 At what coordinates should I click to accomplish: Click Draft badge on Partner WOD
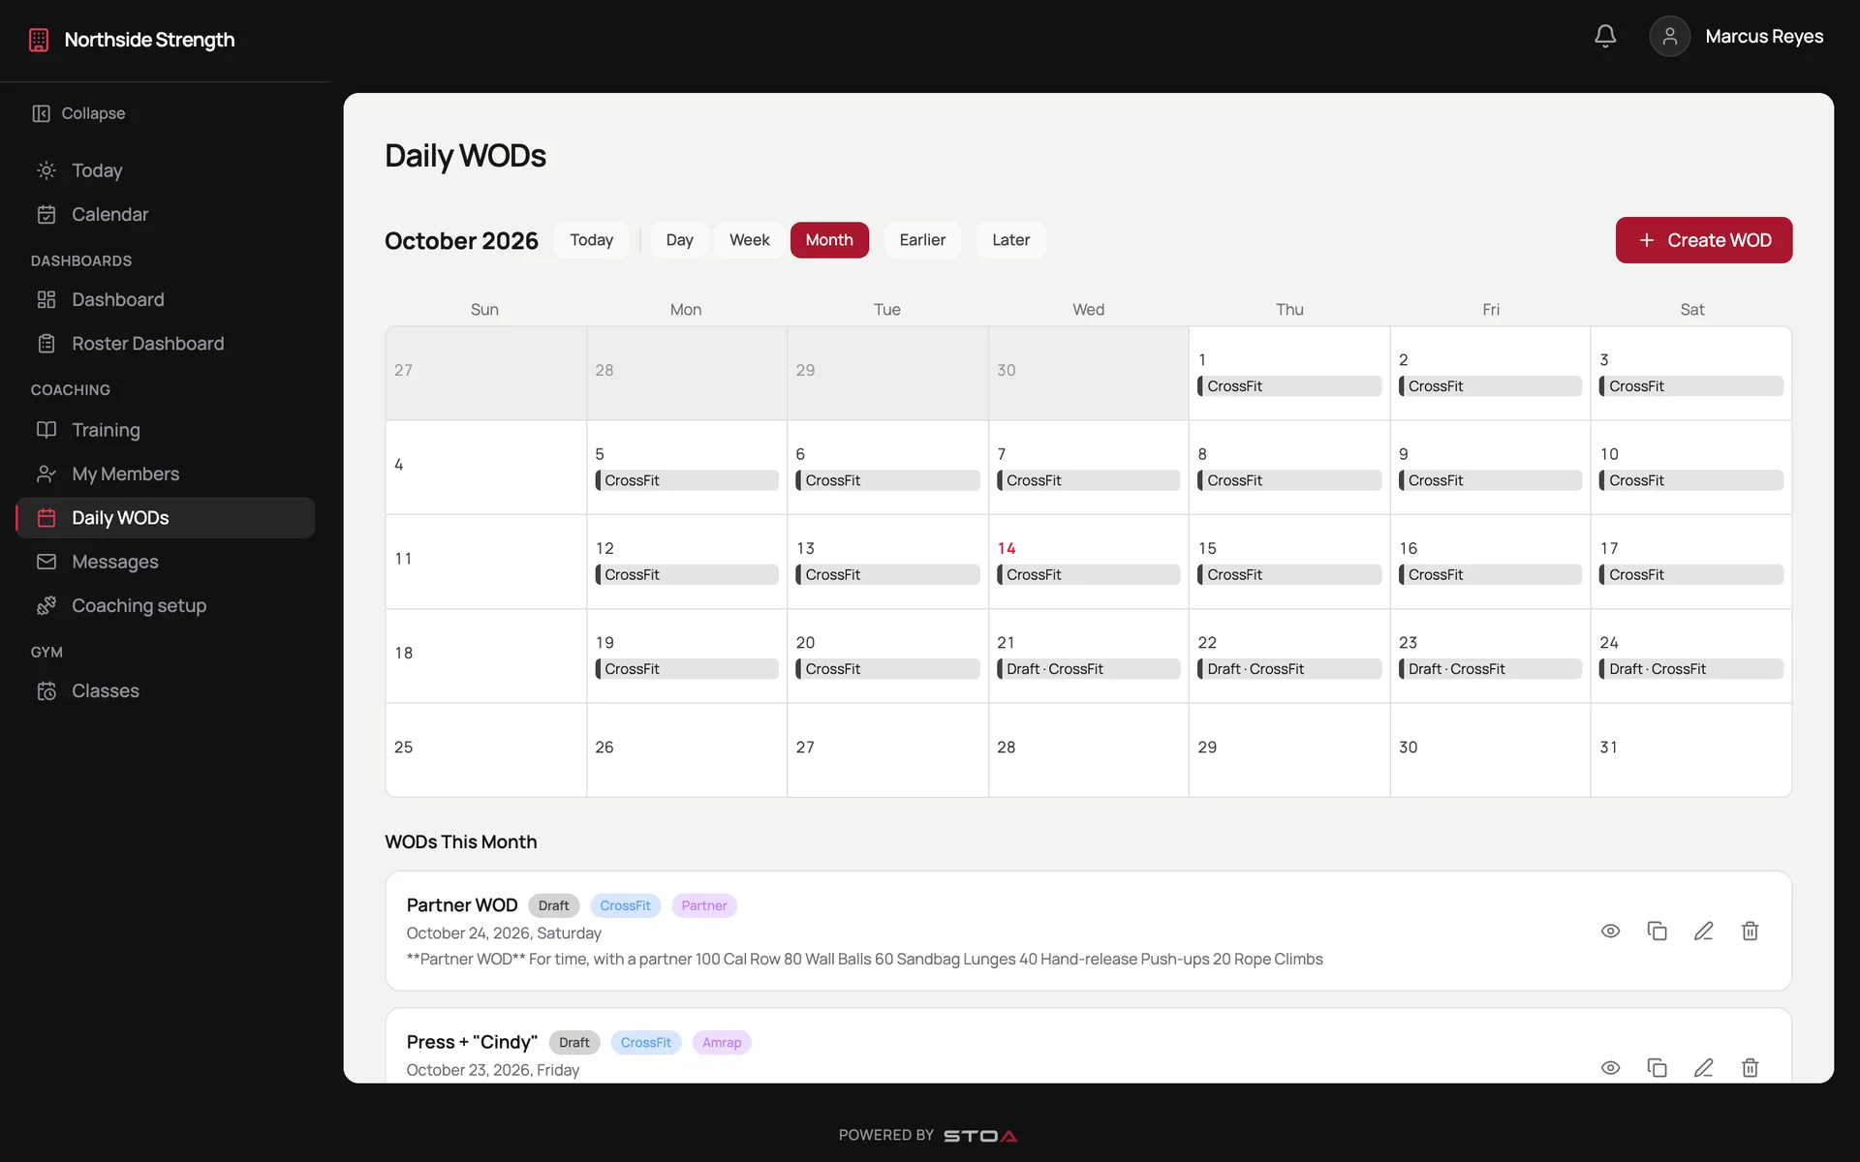(x=553, y=905)
